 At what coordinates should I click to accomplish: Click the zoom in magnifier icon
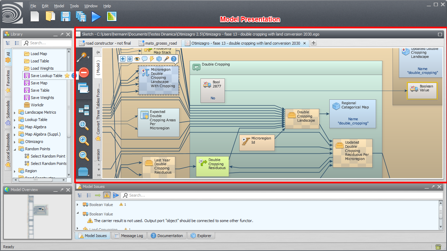pyautogui.click(x=84, y=140)
